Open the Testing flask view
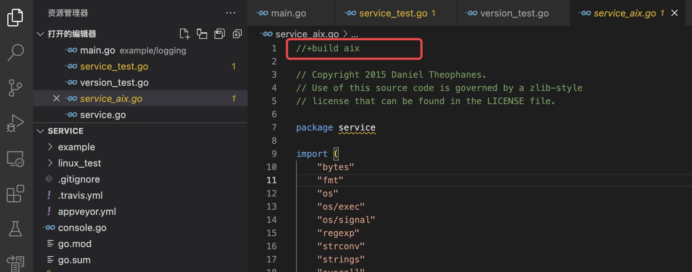Viewport: 692px width, 272px height. pos(15,229)
